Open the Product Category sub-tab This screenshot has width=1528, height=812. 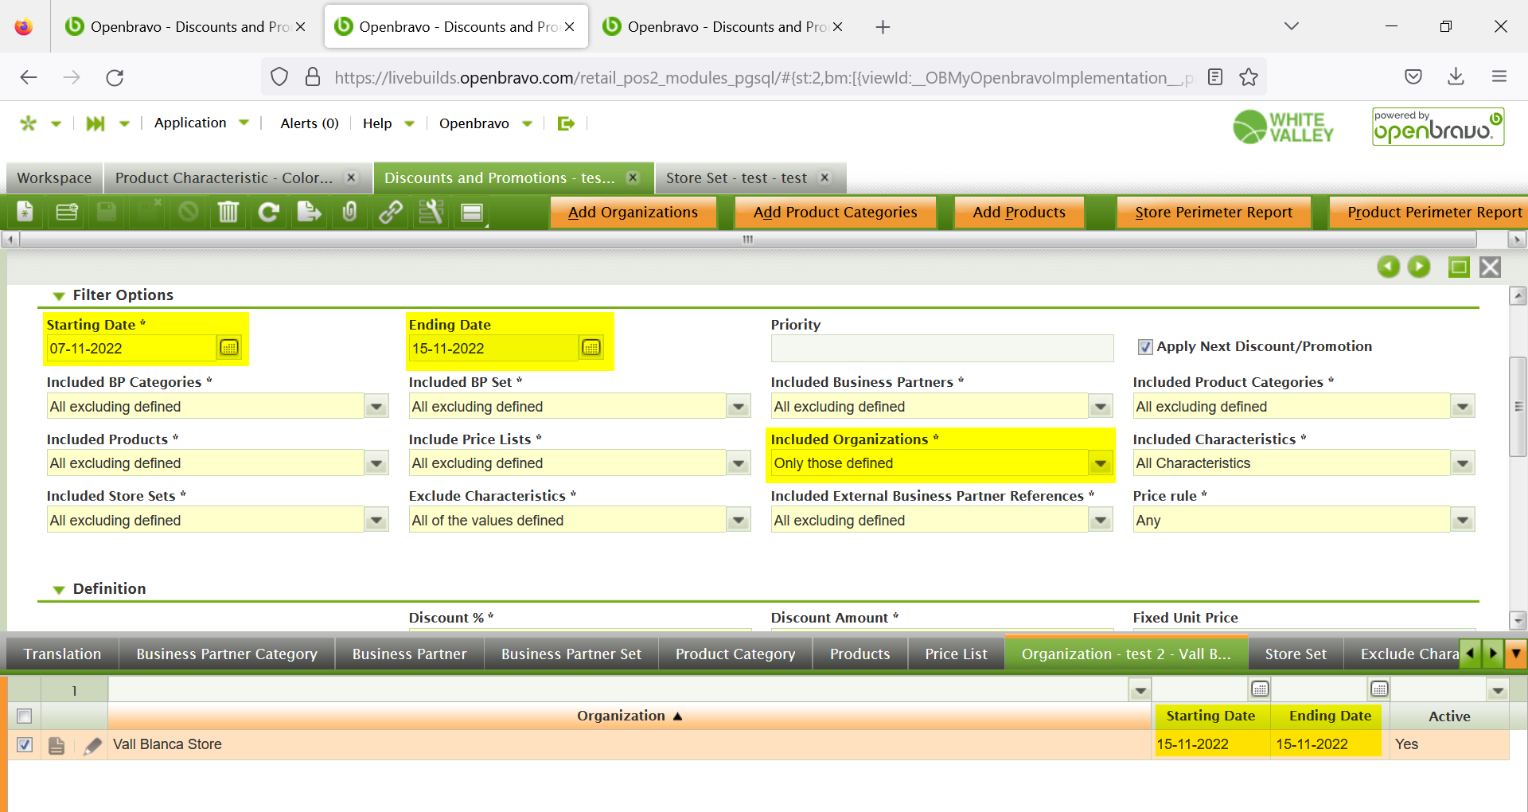(x=735, y=654)
